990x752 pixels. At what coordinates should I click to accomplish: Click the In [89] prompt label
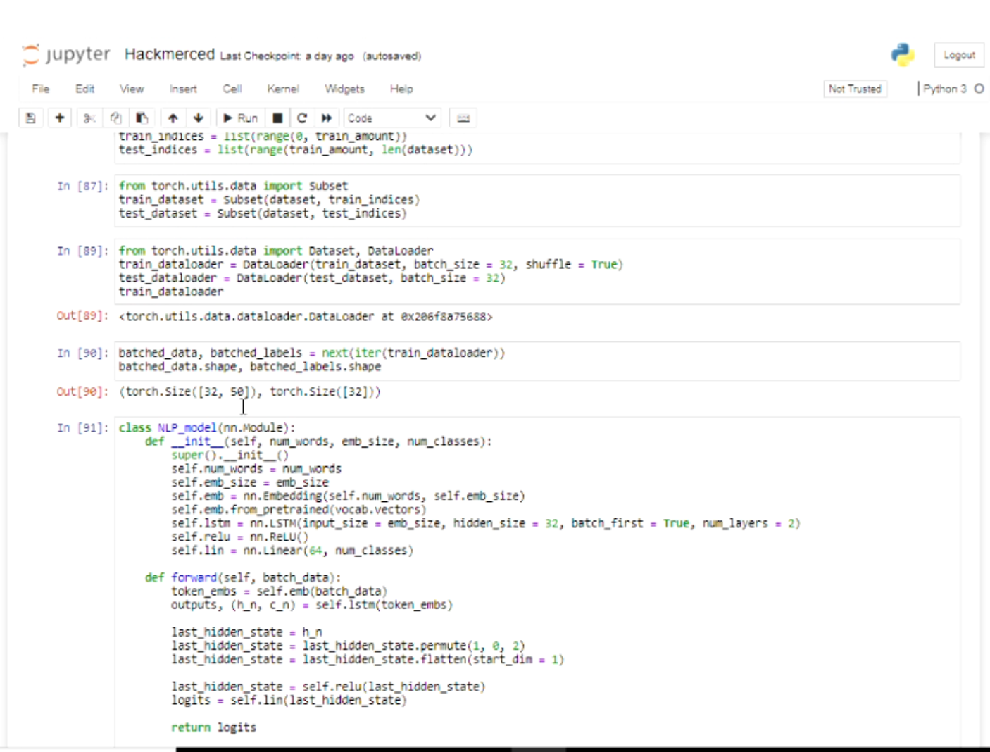82,251
